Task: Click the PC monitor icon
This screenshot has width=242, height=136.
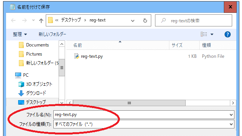Action: (18, 75)
